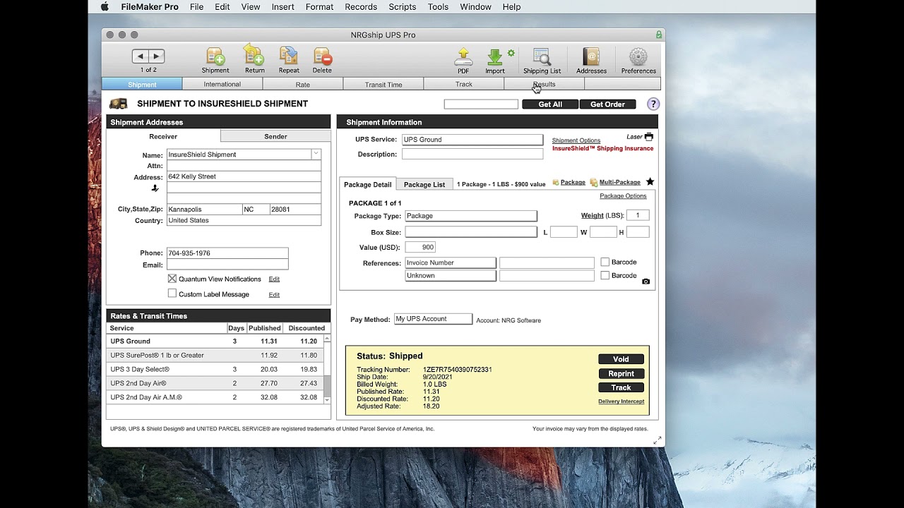Click the purple help question mark icon
904x508 pixels.
pyautogui.click(x=653, y=104)
